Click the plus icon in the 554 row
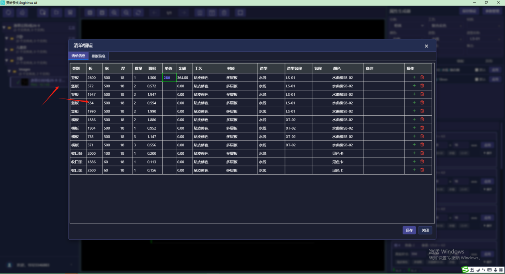The height and width of the screenshot is (274, 505). coord(414,103)
